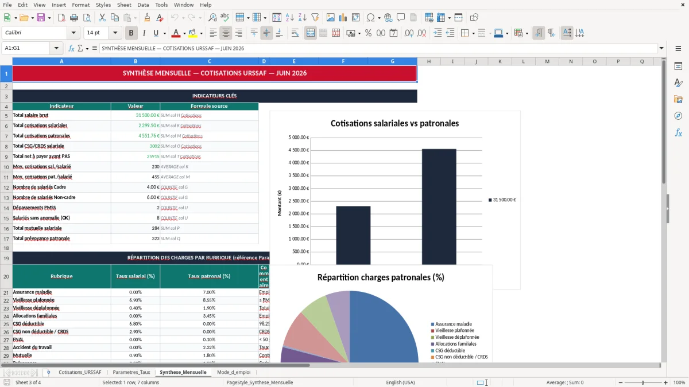Click the Merge and Center Cells icon
Viewport: 689px width, 387px height.
(311, 33)
